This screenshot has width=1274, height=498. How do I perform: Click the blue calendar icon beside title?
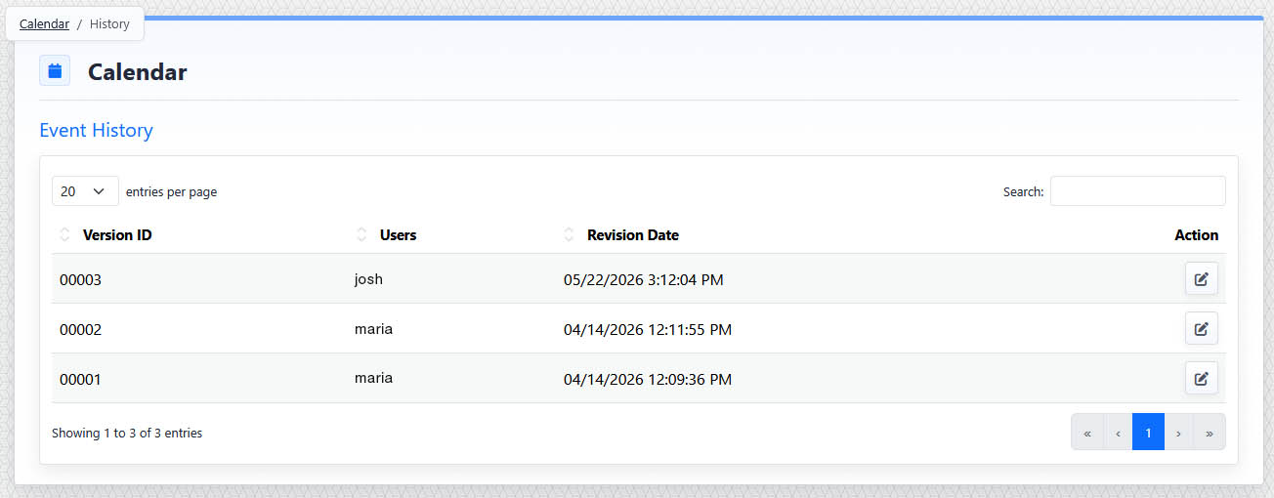coord(55,71)
